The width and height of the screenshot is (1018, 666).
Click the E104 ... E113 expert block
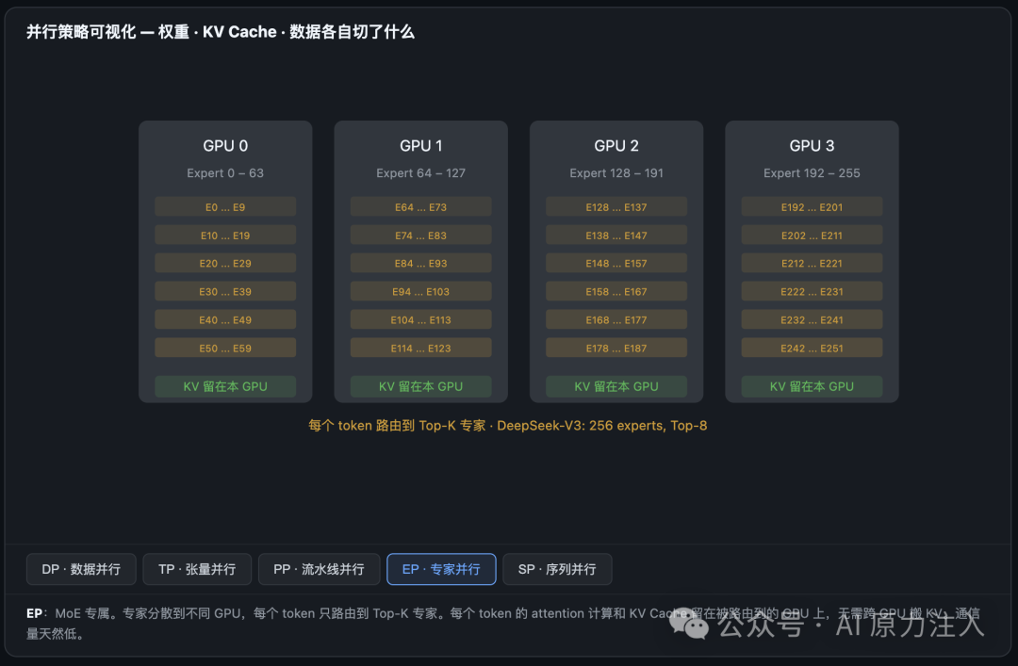(x=420, y=319)
